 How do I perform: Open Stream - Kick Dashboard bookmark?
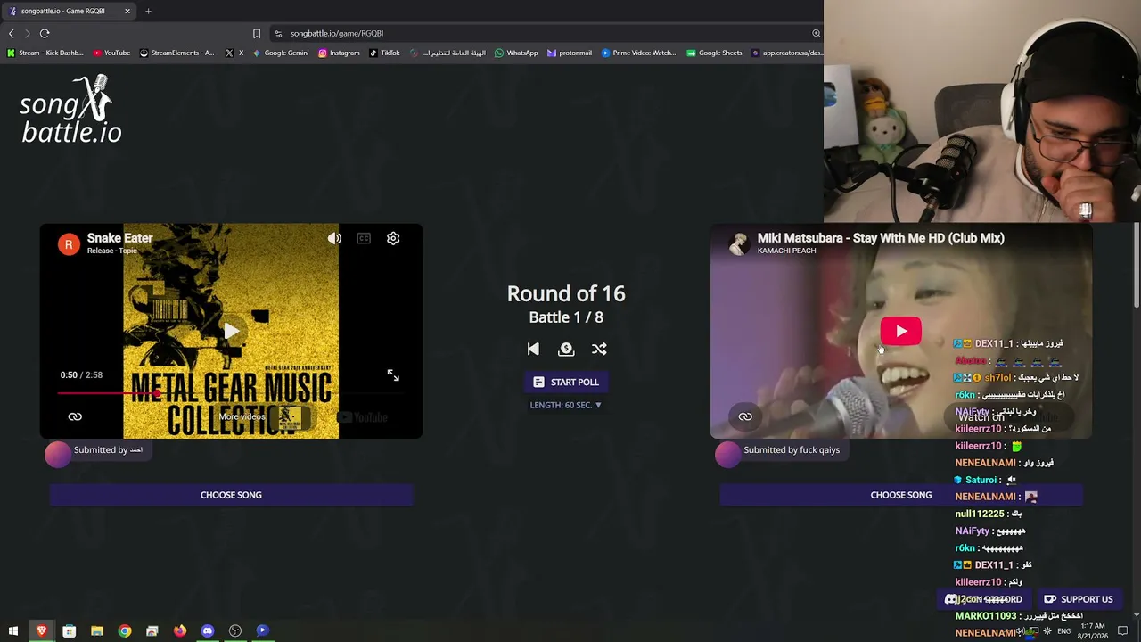coord(45,53)
